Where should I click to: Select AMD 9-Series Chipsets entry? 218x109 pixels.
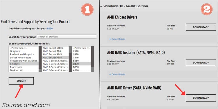click(x=55, y=61)
